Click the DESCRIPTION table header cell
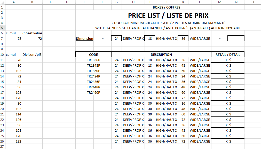 [161, 54]
